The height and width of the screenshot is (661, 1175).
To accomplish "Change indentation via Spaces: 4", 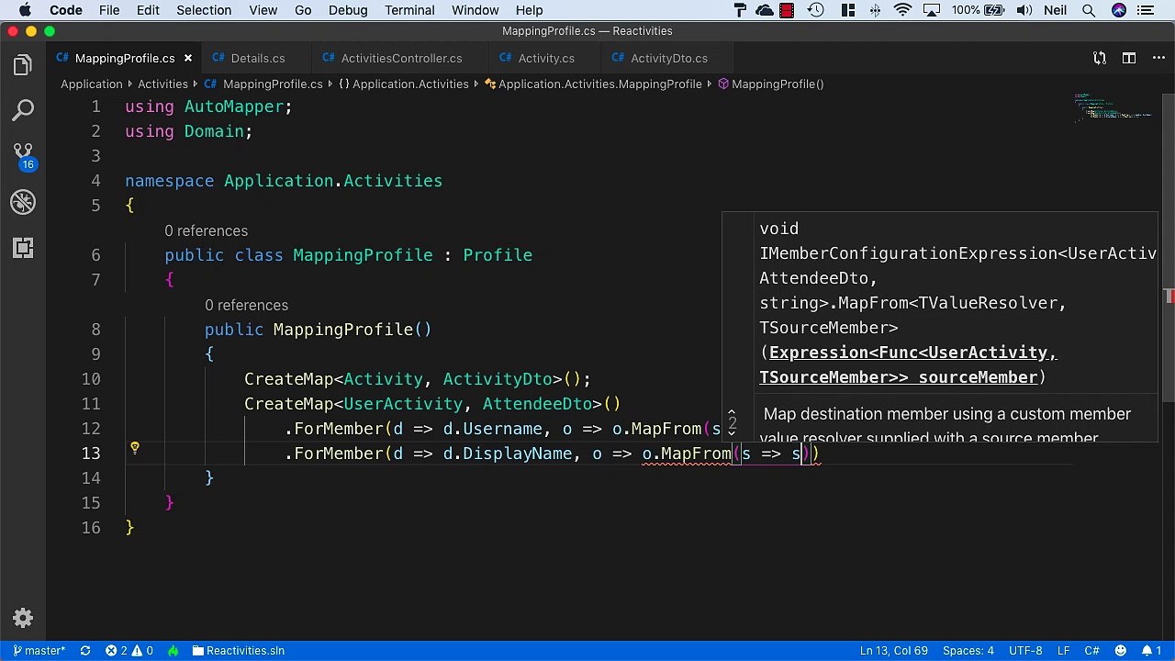I will [x=968, y=651].
